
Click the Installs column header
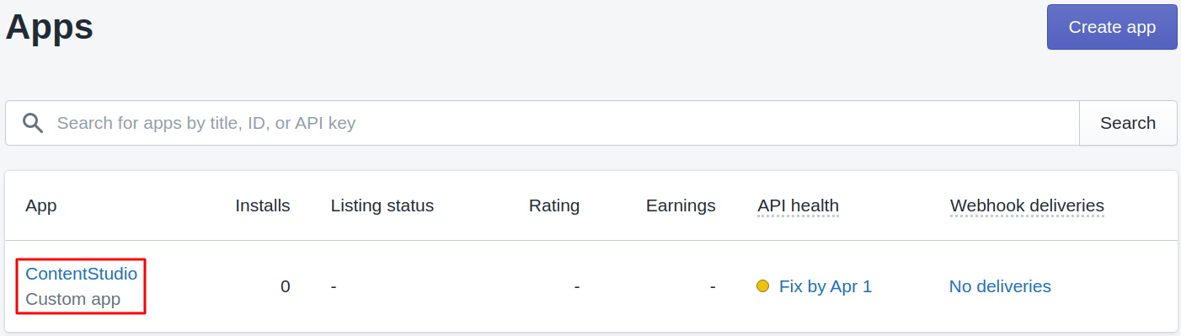[x=263, y=205]
